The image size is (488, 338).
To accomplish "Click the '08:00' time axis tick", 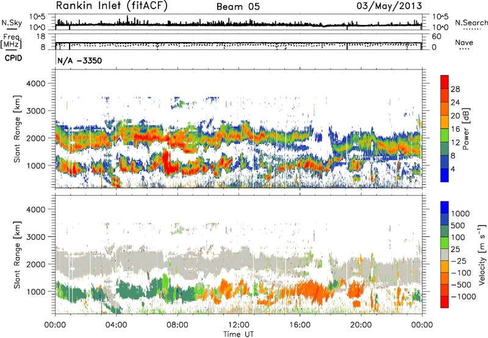I will [x=178, y=325].
